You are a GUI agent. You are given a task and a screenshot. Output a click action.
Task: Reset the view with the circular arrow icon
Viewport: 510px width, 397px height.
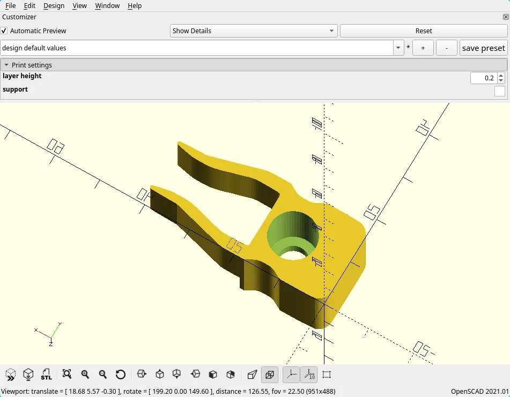click(x=120, y=374)
